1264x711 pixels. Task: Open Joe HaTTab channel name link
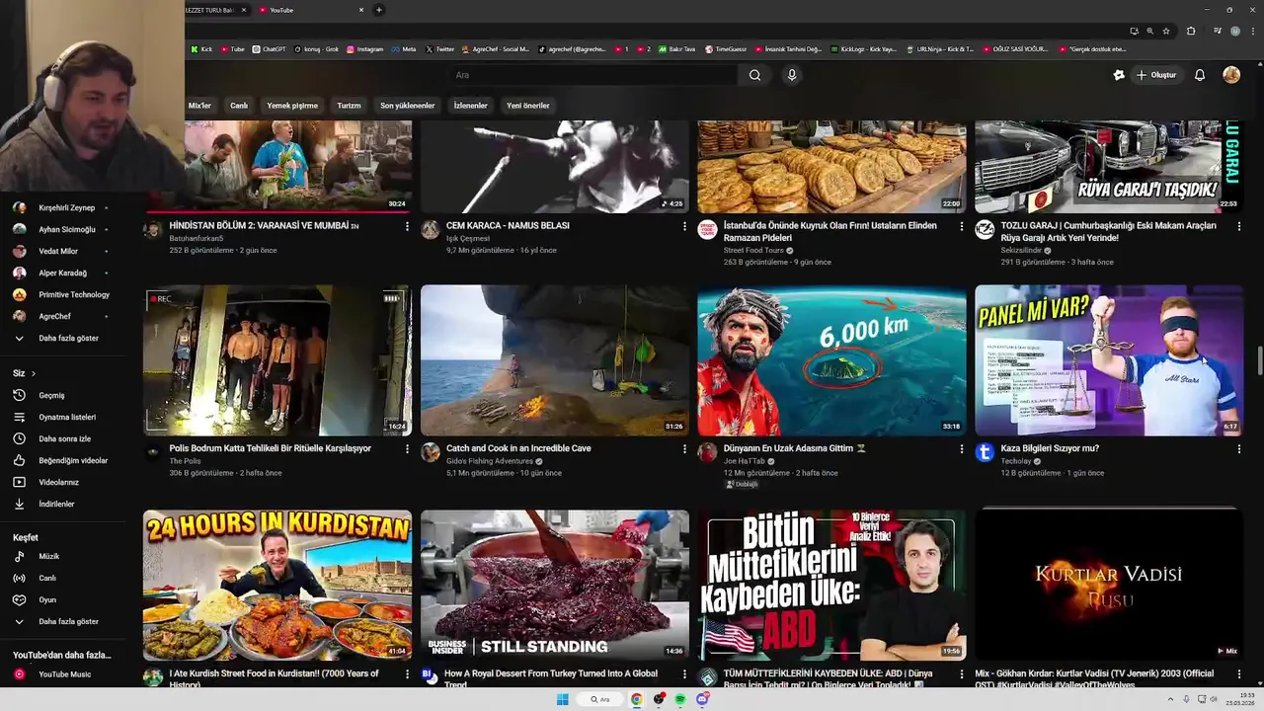(745, 461)
